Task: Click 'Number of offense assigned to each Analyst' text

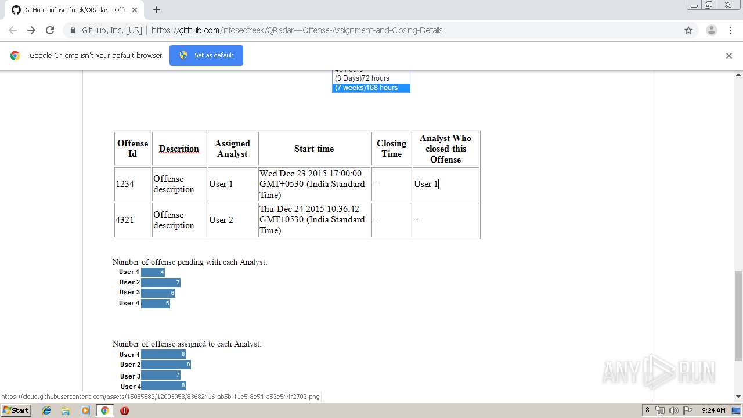Action: coord(187,344)
